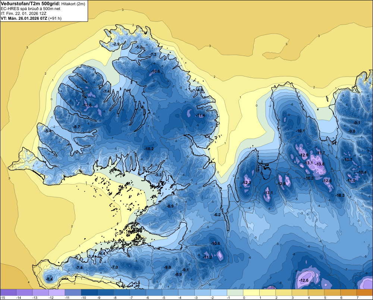Click the -12.3 temperature label
The width and height of the screenshot is (373, 300).
click(246, 183)
